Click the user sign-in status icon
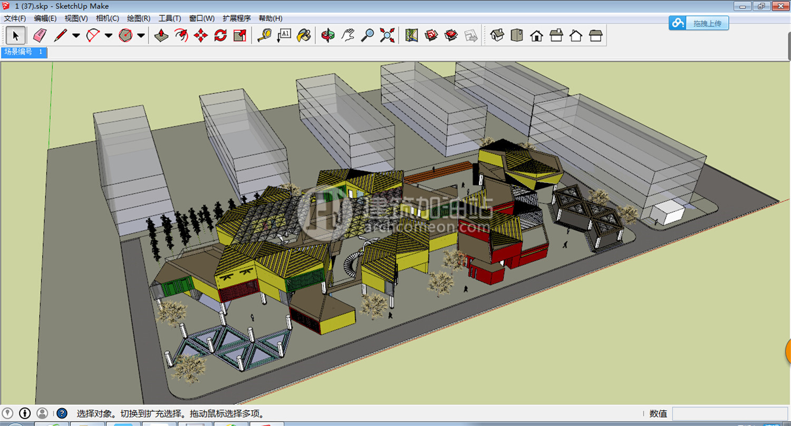This screenshot has width=791, height=426. tap(42, 413)
